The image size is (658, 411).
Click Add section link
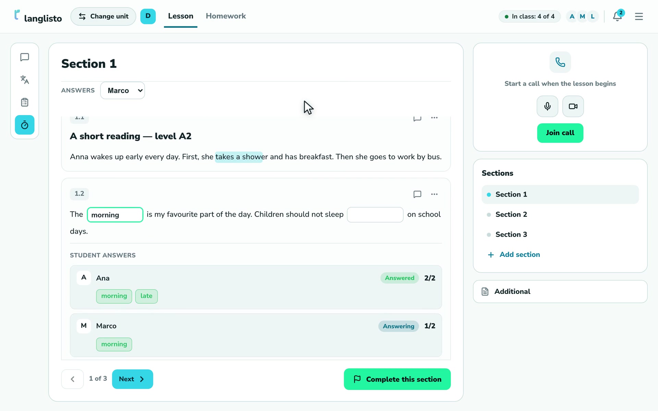point(514,254)
